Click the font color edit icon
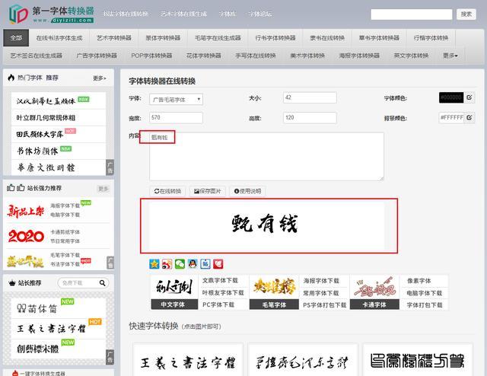Viewport: 487px width, 376px height. click(469, 97)
